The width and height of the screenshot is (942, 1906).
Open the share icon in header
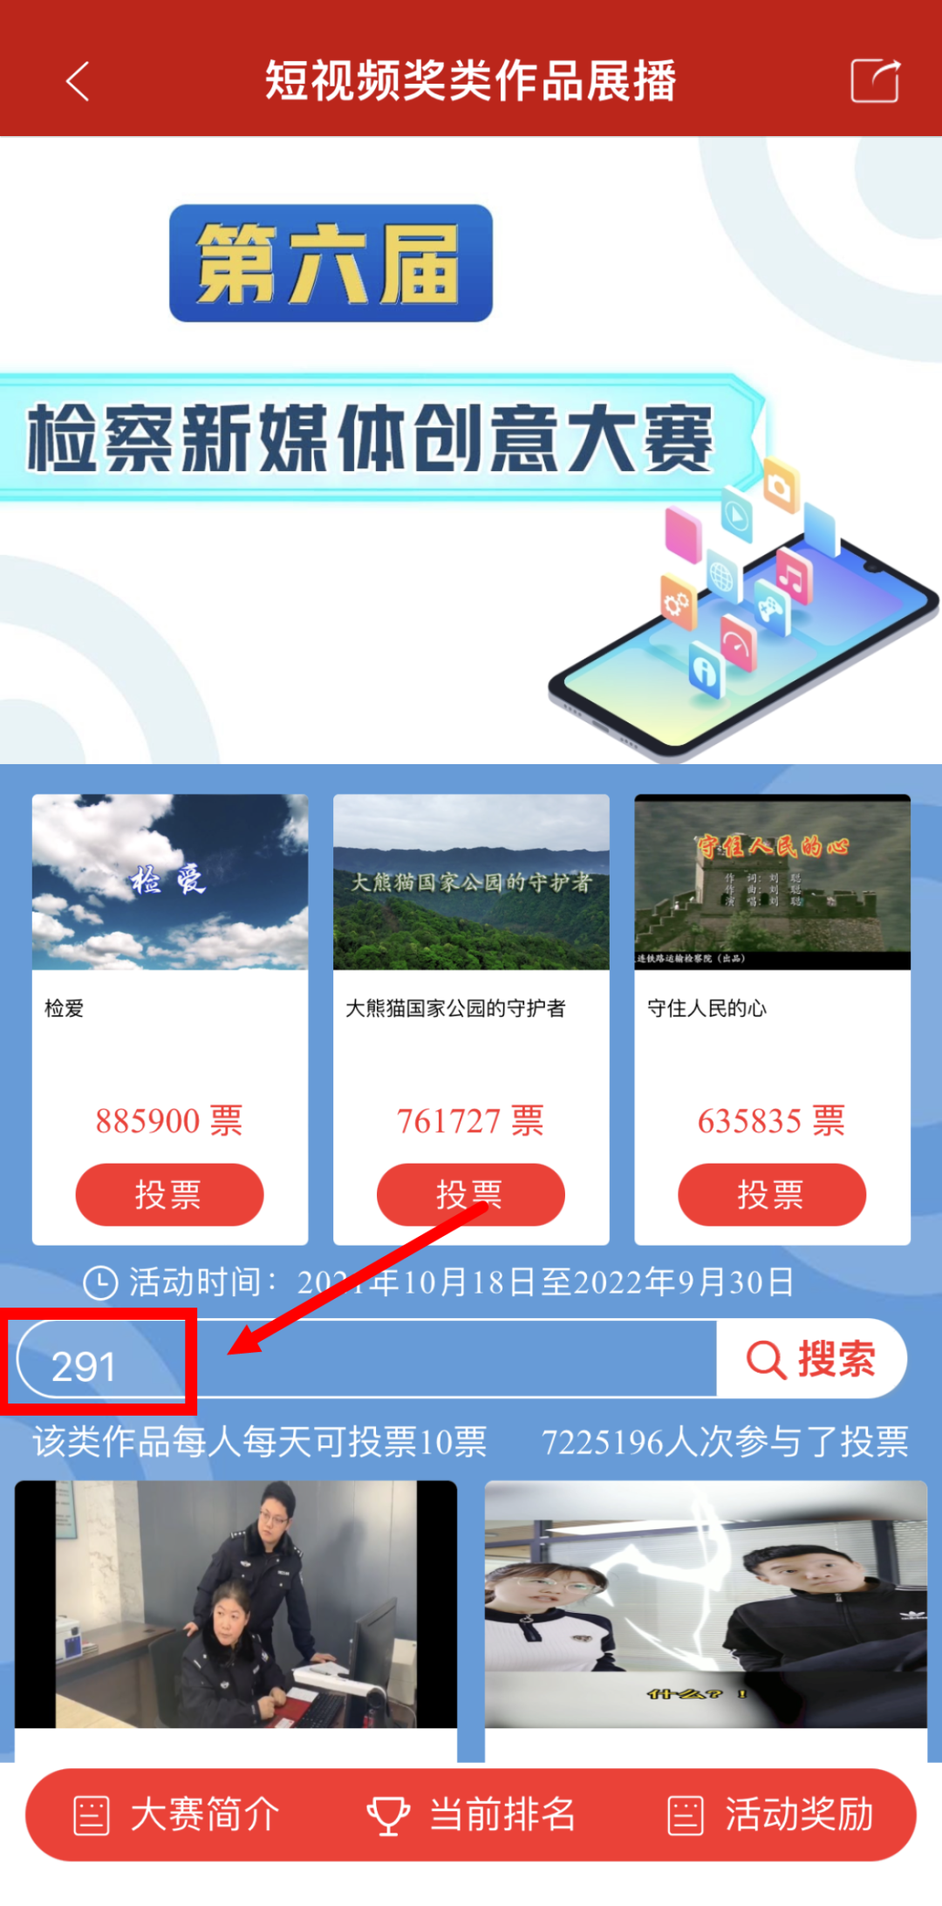[x=875, y=80]
